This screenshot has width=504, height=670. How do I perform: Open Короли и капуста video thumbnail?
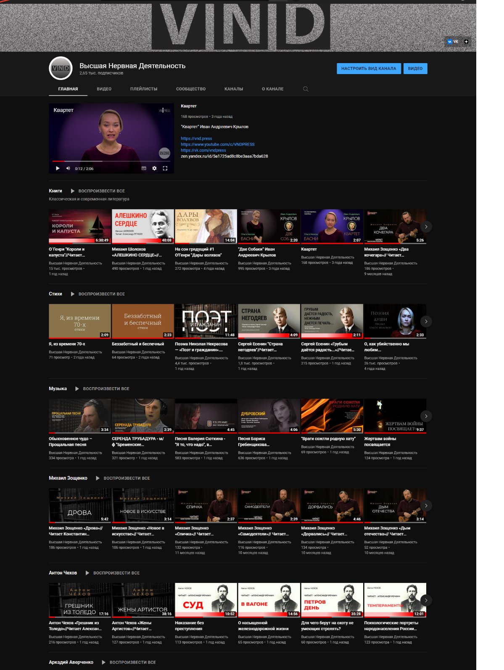click(80, 226)
